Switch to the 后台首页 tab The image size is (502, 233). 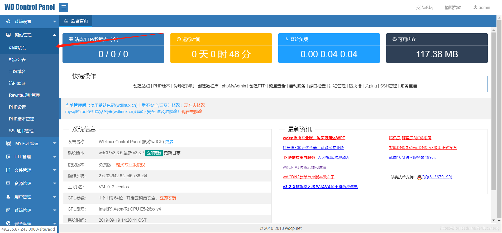(76, 21)
